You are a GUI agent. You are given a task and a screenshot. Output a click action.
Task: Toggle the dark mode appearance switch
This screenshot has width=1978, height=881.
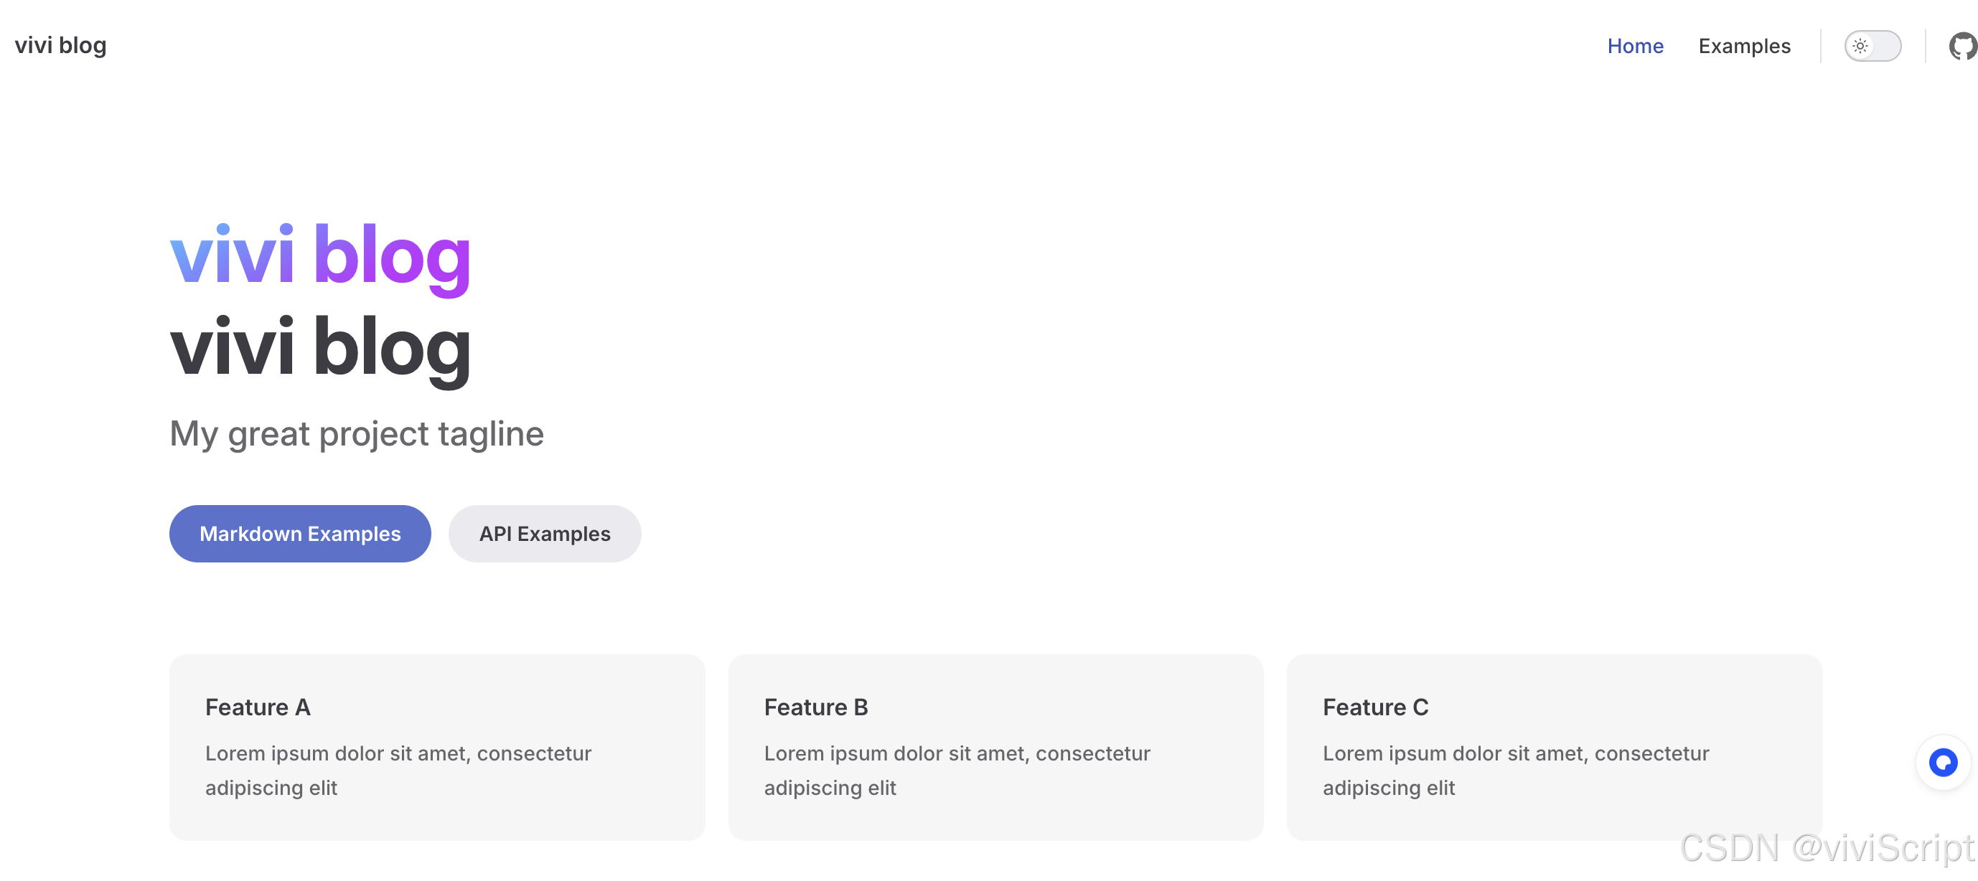point(1872,46)
